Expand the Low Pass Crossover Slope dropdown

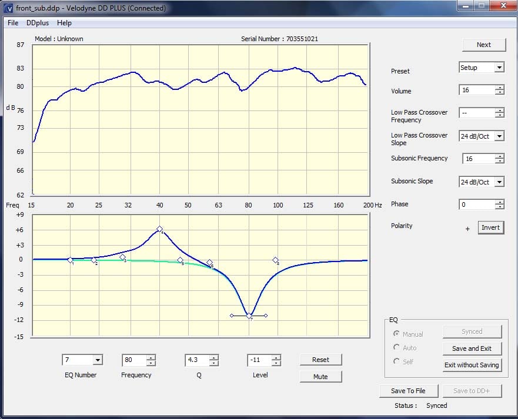499,136
